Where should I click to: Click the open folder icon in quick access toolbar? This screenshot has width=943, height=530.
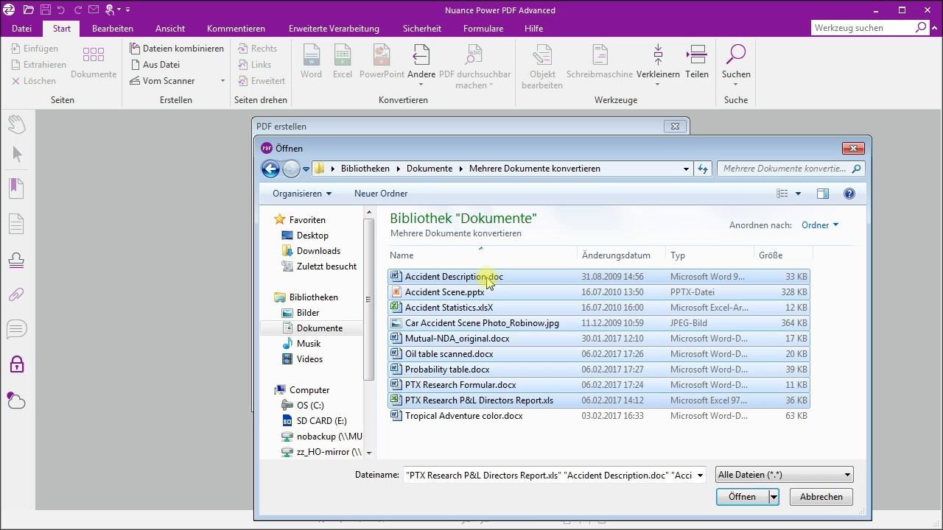[28, 10]
